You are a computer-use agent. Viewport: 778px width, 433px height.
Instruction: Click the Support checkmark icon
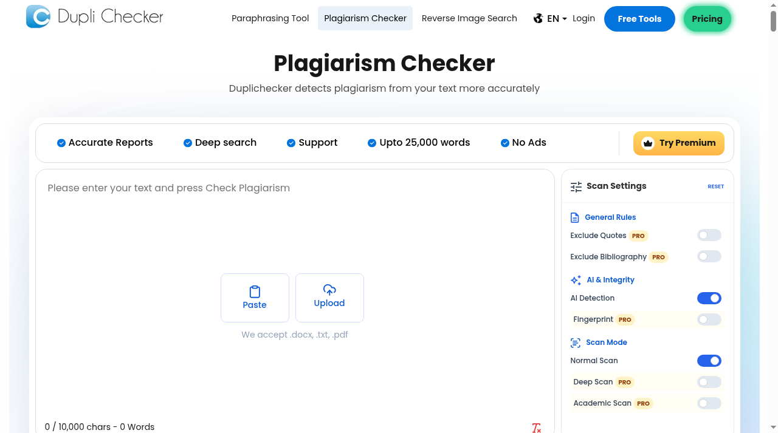tap(292, 143)
